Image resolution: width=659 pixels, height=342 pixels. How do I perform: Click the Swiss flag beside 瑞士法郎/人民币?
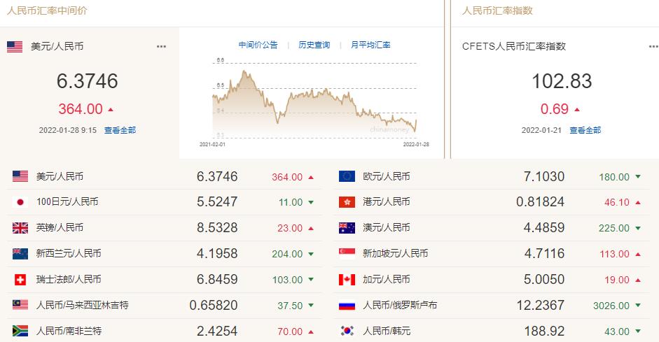click(x=20, y=280)
